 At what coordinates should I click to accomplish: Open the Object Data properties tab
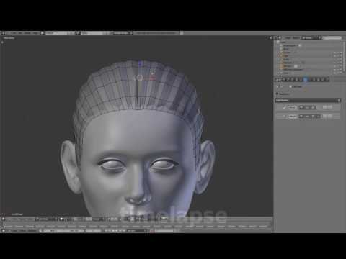[310, 79]
